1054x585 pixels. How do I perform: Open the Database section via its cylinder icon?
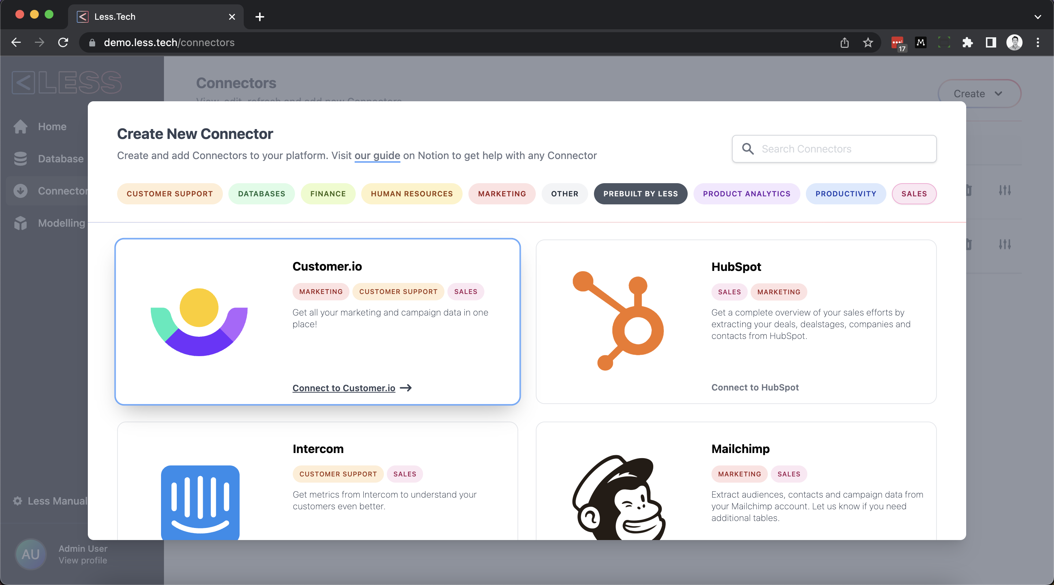coord(20,159)
